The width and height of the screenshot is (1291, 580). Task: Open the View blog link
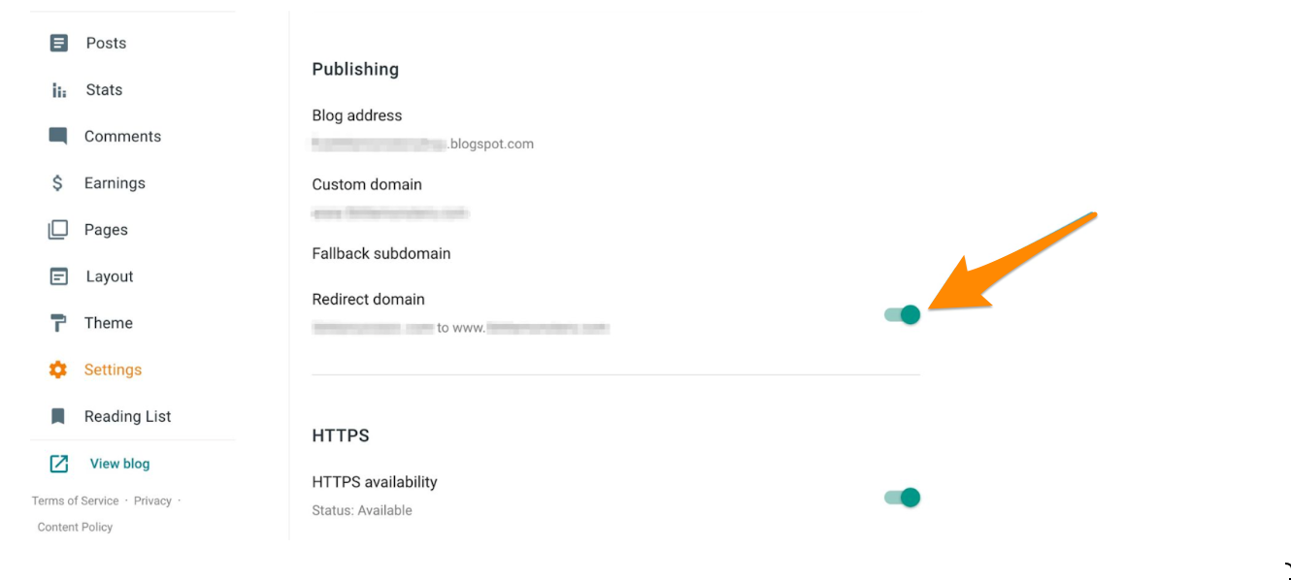[x=119, y=464]
